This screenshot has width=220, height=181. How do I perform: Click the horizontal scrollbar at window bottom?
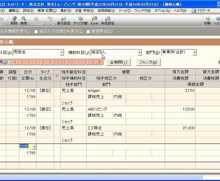(101, 177)
